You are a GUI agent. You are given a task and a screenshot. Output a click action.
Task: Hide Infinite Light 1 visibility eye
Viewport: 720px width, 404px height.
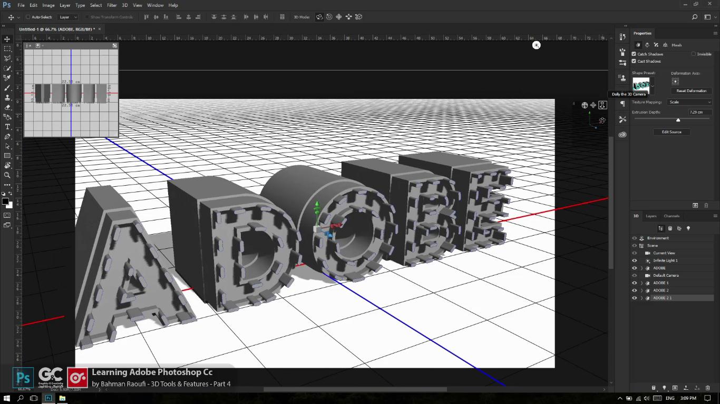coord(635,260)
